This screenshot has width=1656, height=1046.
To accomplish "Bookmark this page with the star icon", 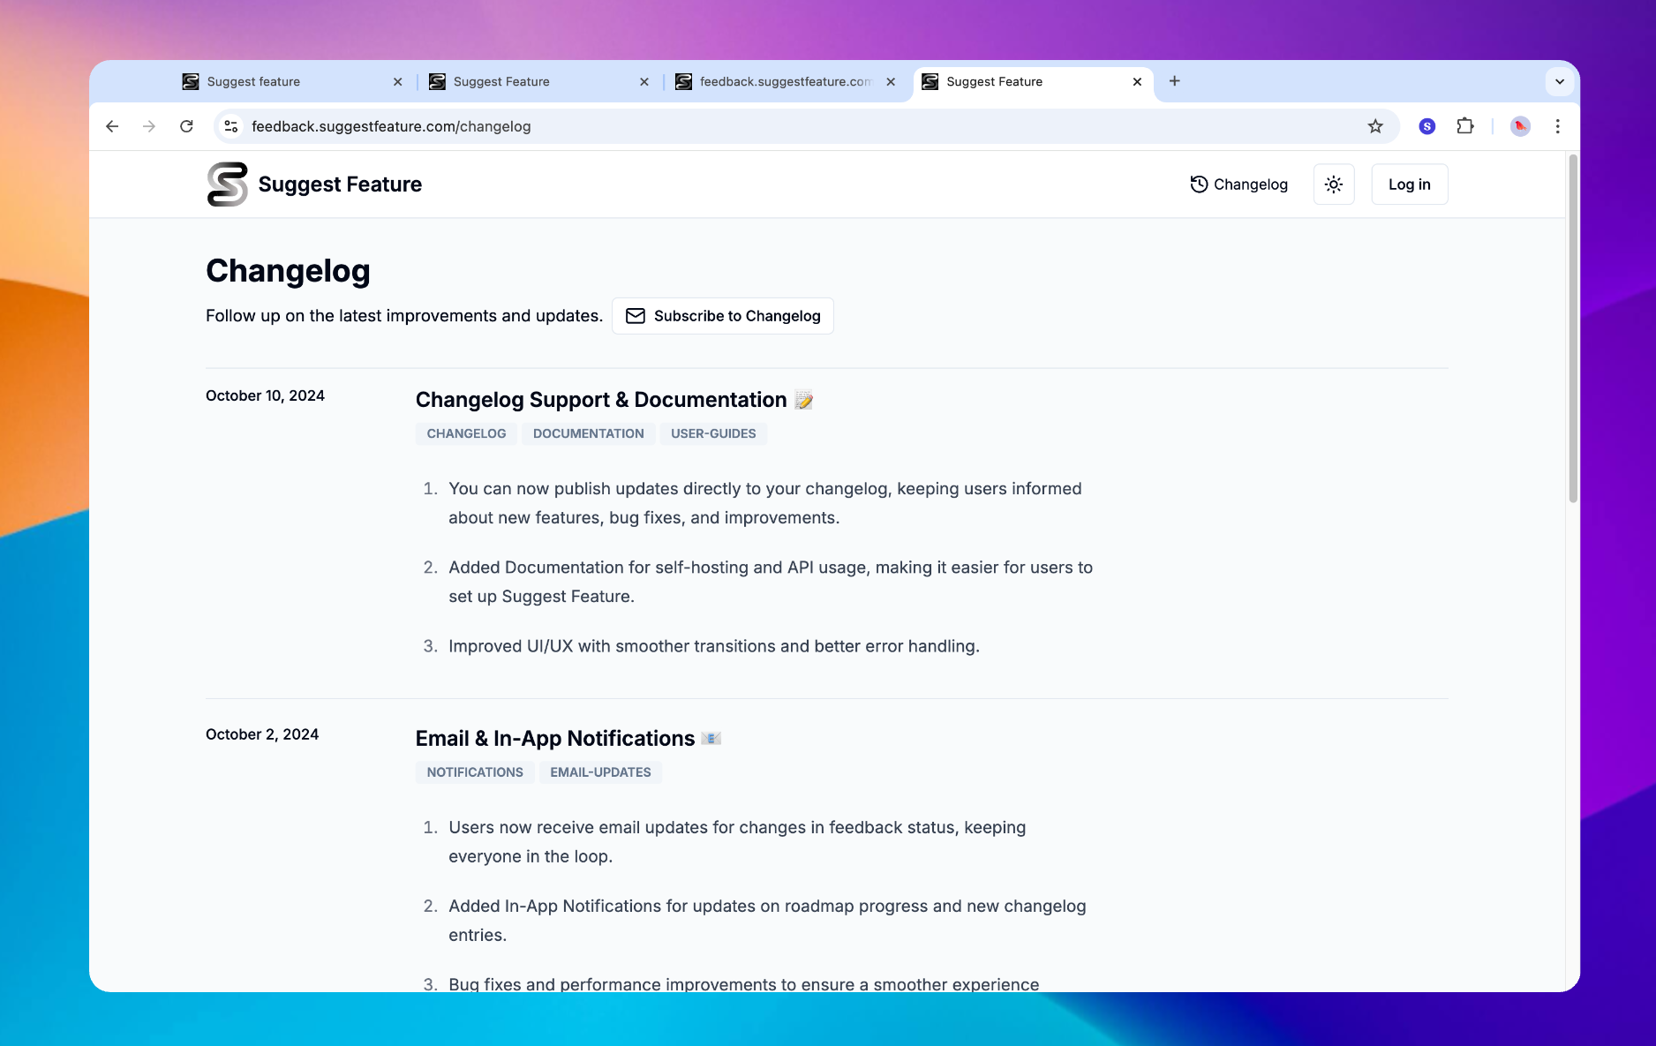I will (1375, 126).
